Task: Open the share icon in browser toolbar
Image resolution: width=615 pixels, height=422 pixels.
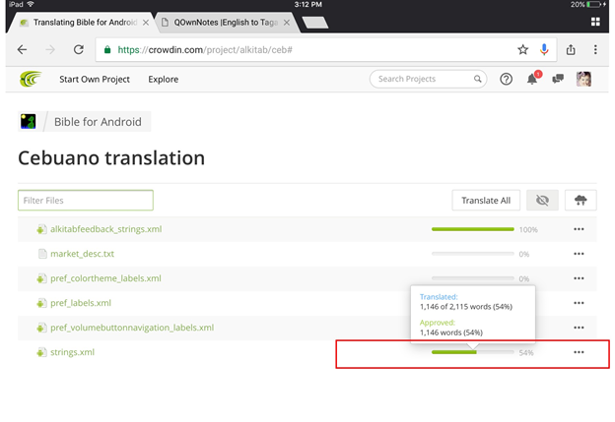Action: tap(571, 50)
